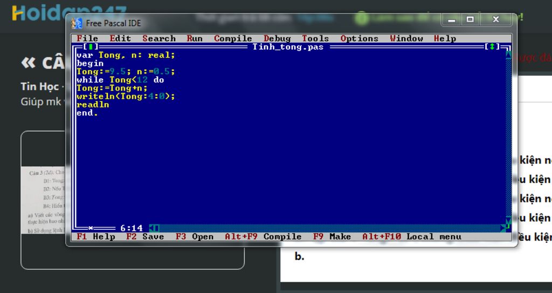Open the Edit menu

coord(120,38)
